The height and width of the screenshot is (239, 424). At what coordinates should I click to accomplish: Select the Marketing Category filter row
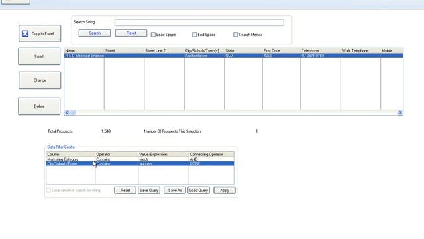(x=140, y=159)
